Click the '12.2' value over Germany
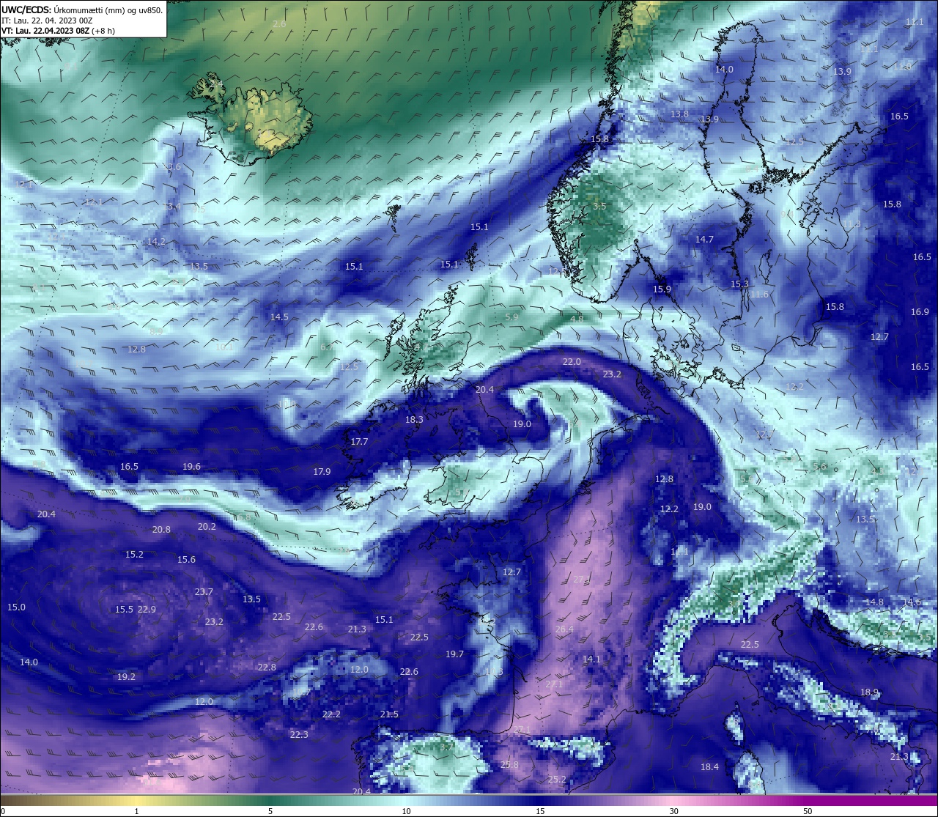 pos(669,509)
